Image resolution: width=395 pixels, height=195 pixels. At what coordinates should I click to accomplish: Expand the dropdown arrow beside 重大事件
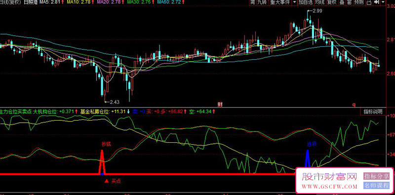coord(295,2)
